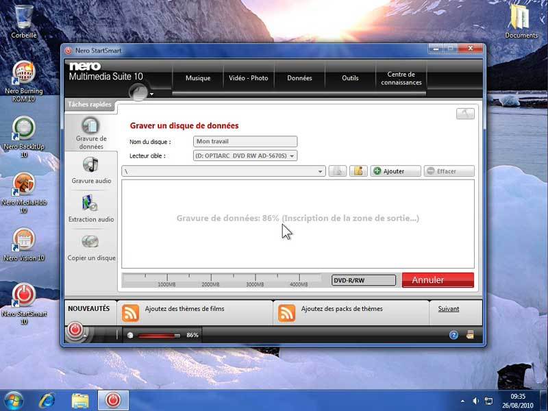Open Nero MediaHub 10 desktop shortcut
This screenshot has height=411, width=548.
(24, 192)
